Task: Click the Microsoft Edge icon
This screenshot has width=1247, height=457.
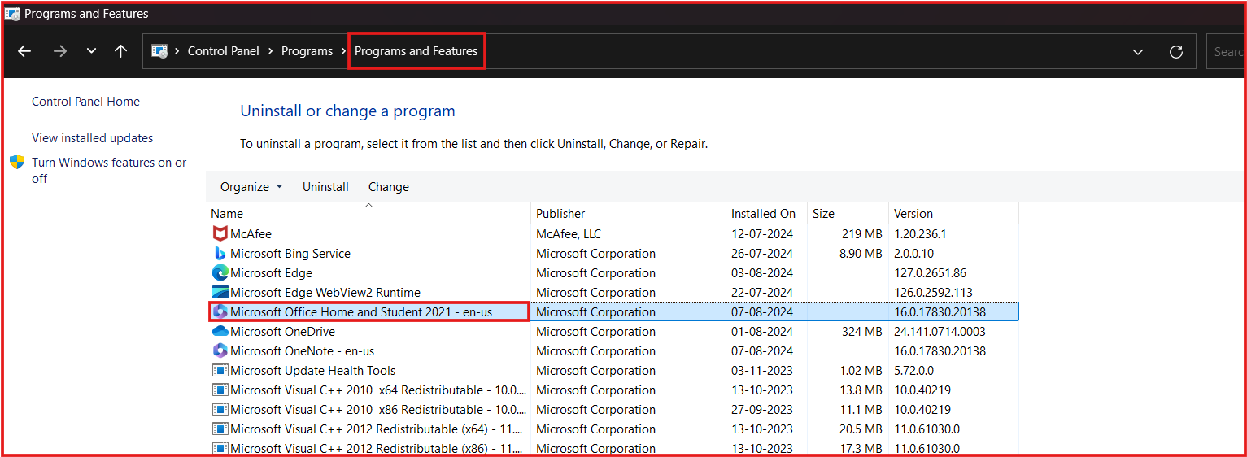Action: (220, 273)
